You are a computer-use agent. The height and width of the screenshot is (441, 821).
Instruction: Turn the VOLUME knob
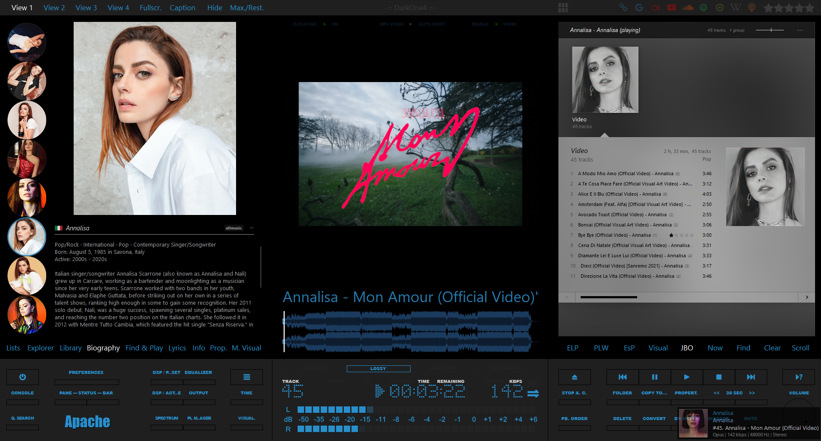(799, 414)
